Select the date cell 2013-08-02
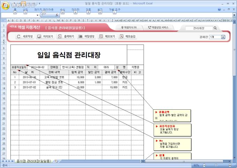Viewport: 237px width, 168px height. [x=38, y=67]
